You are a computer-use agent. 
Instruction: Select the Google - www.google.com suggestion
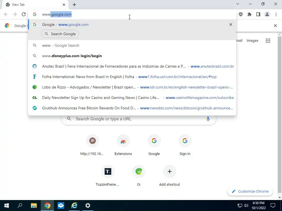pyautogui.click(x=132, y=24)
